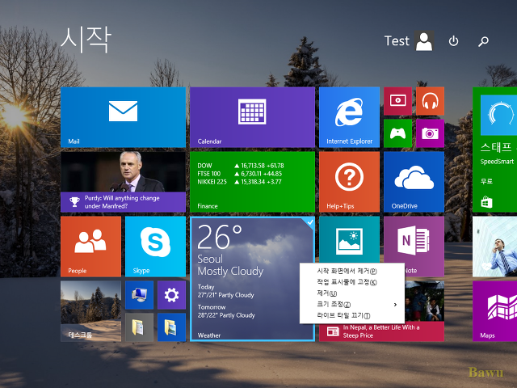Click the '무료' label on SpeedSmart tile

[x=486, y=181]
